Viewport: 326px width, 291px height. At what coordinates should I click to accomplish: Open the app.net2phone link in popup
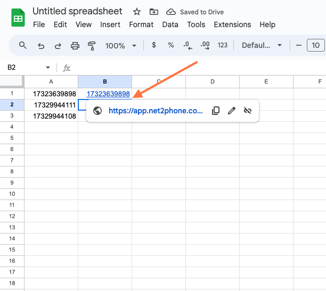pos(156,111)
